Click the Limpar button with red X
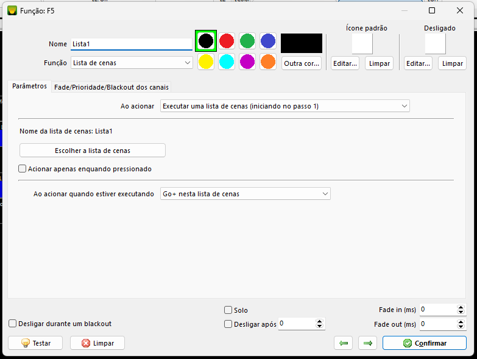477x359 pixels. pos(97,343)
